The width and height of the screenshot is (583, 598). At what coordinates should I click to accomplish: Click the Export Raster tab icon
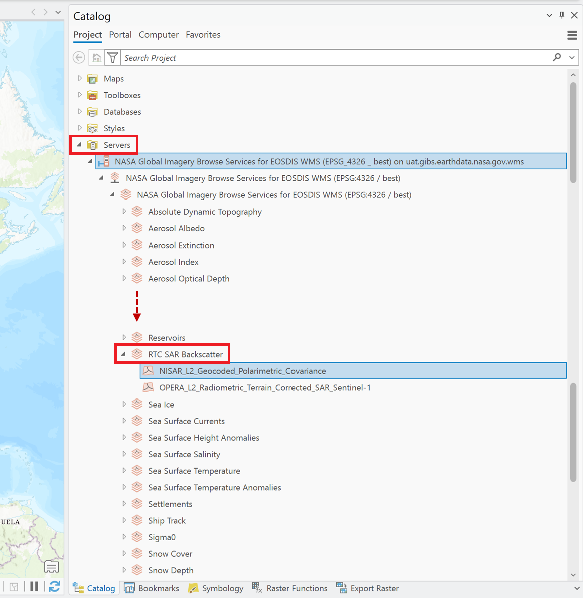(x=341, y=588)
